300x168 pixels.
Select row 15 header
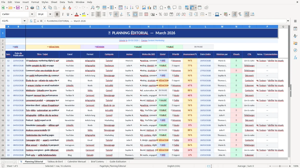[x=3, y=101]
